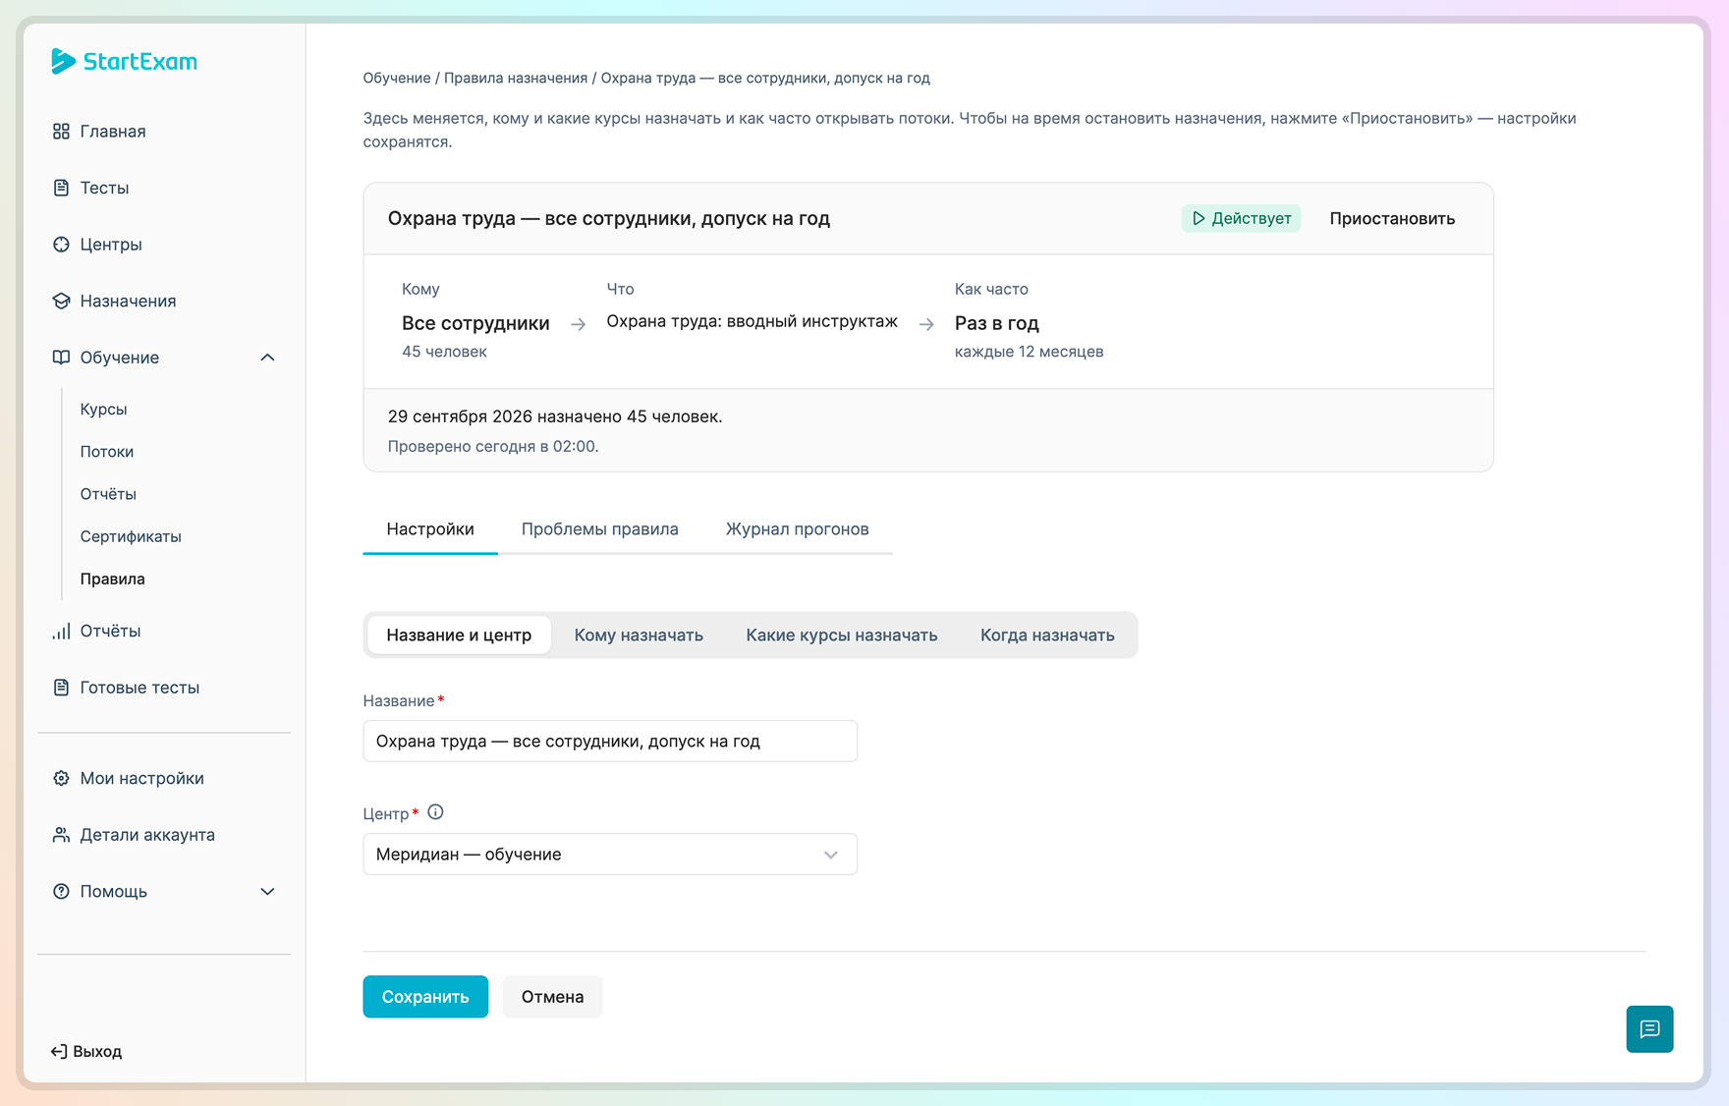Viewport: 1729px width, 1106px height.
Task: Open Правила in the sidebar submenu
Action: (x=113, y=579)
